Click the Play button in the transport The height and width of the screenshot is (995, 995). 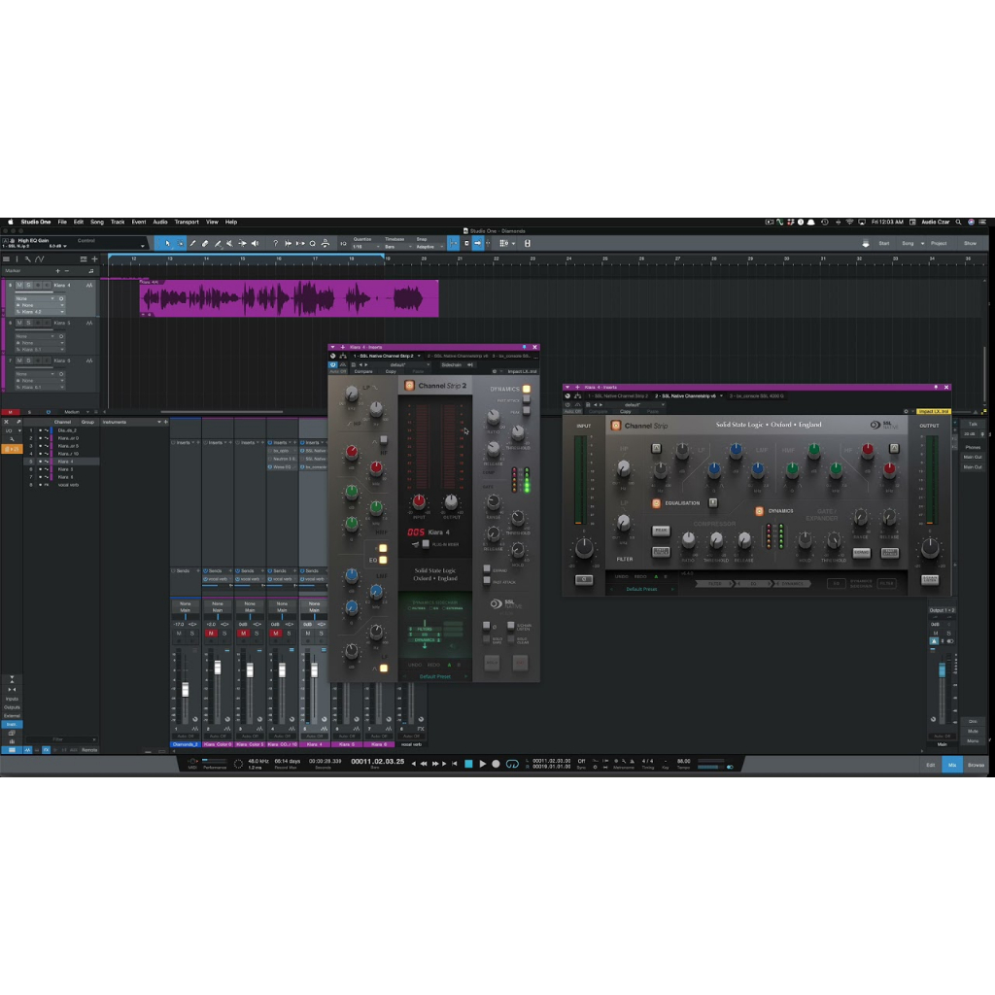(x=482, y=764)
